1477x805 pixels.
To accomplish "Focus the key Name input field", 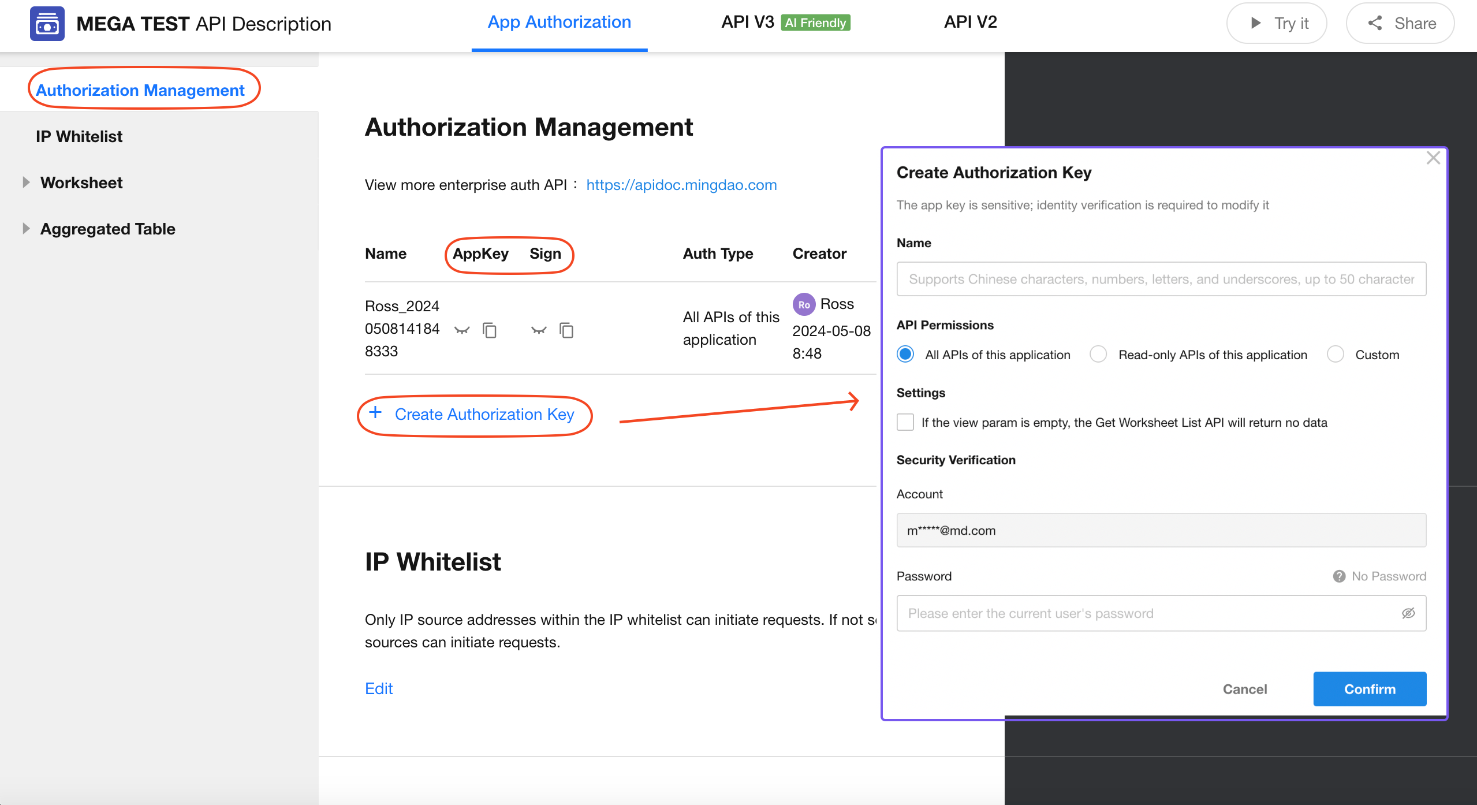I will tap(1161, 279).
